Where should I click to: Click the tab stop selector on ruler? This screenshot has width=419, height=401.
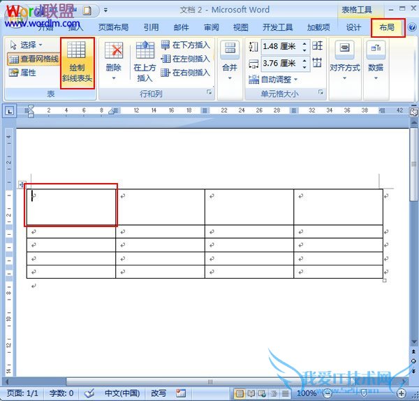(9, 110)
